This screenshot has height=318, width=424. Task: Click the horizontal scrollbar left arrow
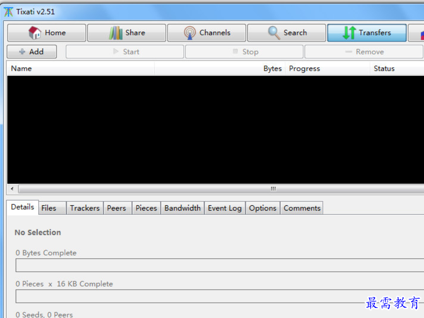[x=12, y=189]
